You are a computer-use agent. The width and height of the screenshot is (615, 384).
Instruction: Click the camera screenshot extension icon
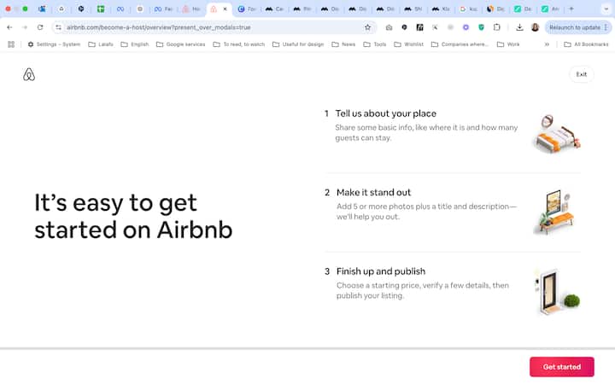pyautogui.click(x=389, y=27)
